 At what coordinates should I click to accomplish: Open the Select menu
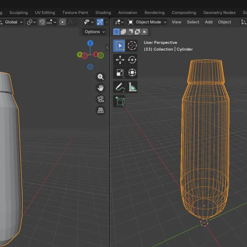click(193, 22)
